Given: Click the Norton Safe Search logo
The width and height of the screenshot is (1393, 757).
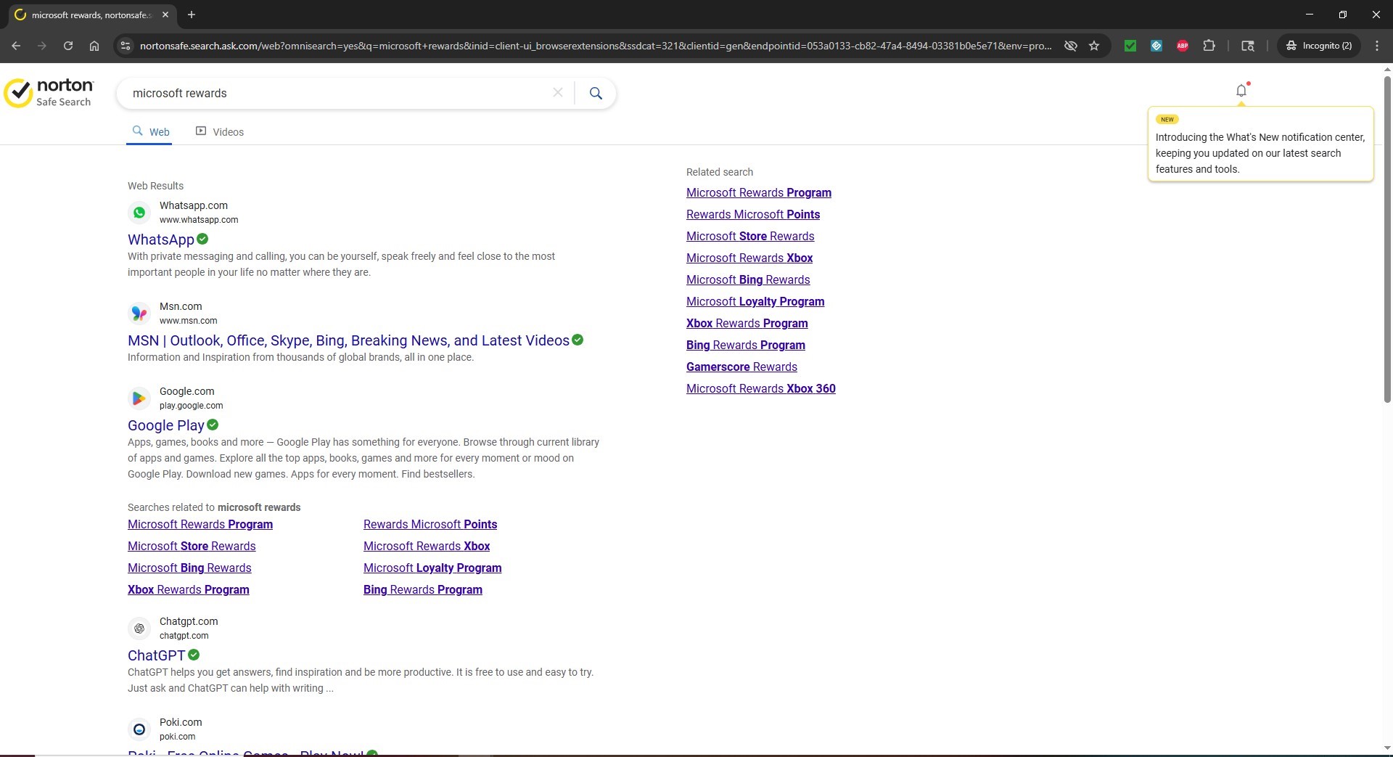Looking at the screenshot, I should click(49, 93).
